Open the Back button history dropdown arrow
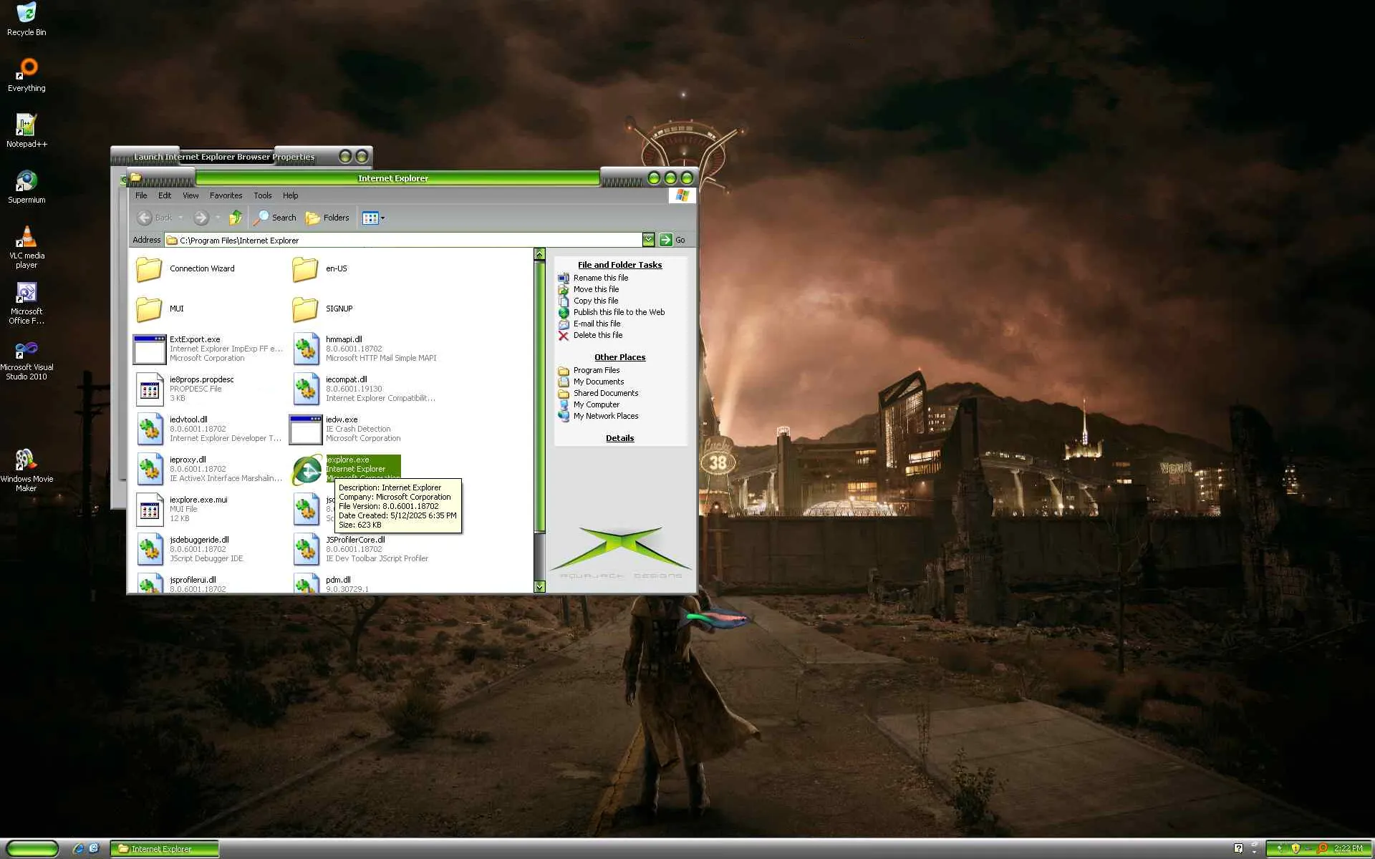Viewport: 1375px width, 859px height. pyautogui.click(x=180, y=218)
